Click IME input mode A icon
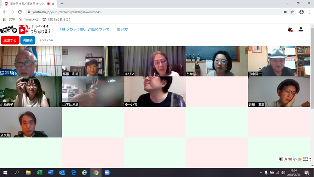Viewport: 314px width, 177px height. (x=286, y=159)
